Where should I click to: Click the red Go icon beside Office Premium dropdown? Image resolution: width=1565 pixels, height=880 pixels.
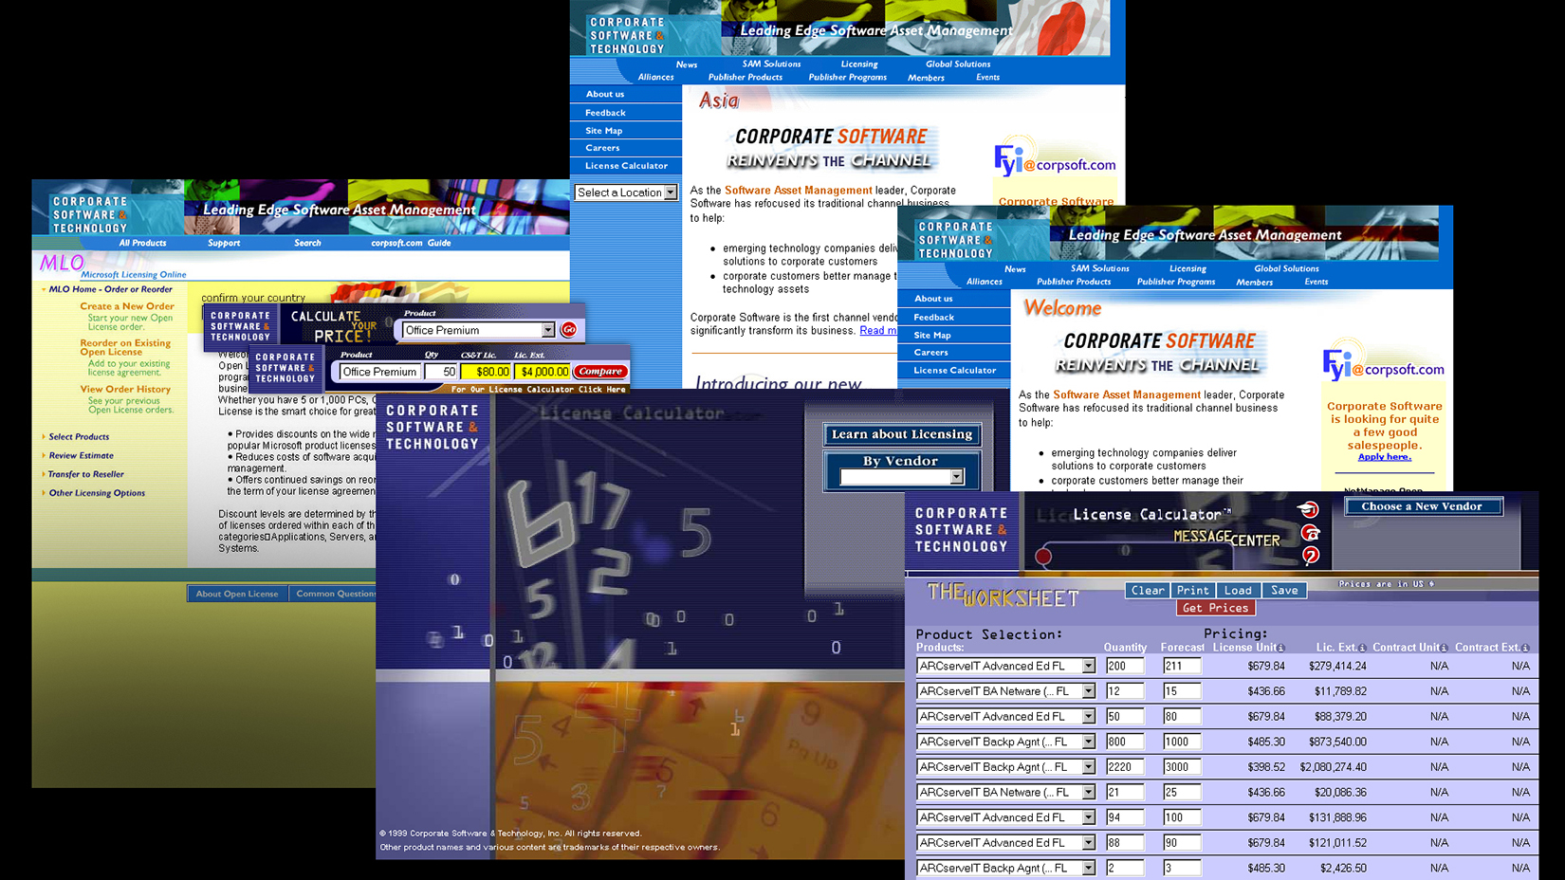568,330
